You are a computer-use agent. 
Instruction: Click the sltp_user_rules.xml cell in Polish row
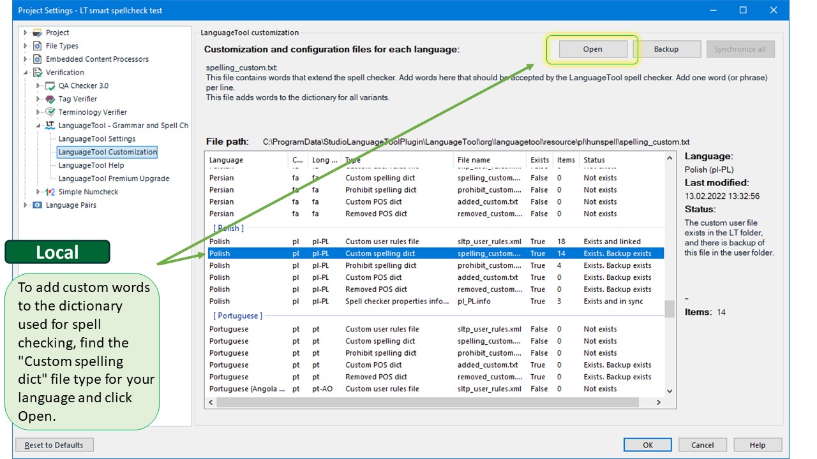point(490,242)
